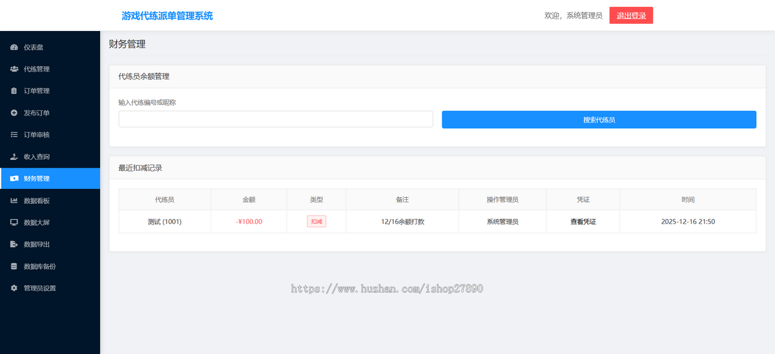Click the database icon beside 数据库备份

pyautogui.click(x=14, y=266)
